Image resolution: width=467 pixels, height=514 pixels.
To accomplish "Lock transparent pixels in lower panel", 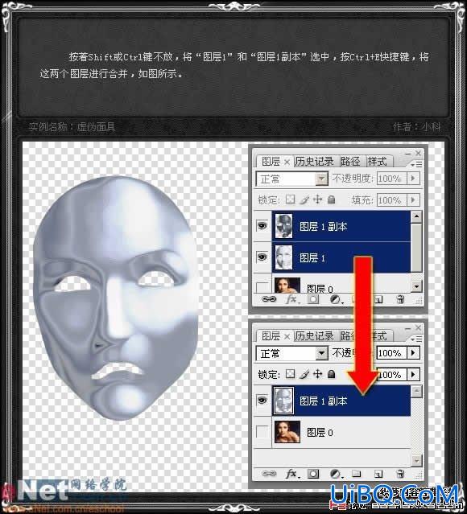I will (x=290, y=374).
